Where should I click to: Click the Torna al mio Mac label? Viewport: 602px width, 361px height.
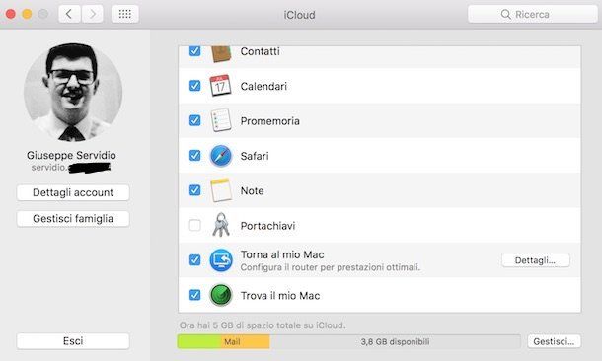282,254
